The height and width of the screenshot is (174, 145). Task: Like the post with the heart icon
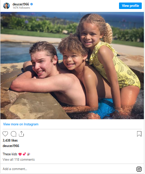(x=5, y=134)
